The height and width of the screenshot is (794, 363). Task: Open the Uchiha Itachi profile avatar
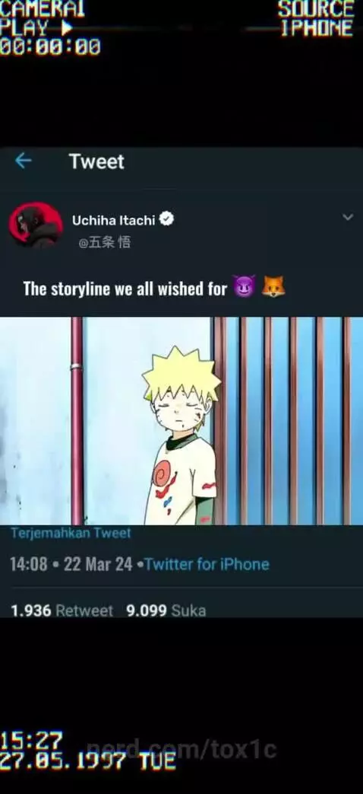pyautogui.click(x=36, y=225)
